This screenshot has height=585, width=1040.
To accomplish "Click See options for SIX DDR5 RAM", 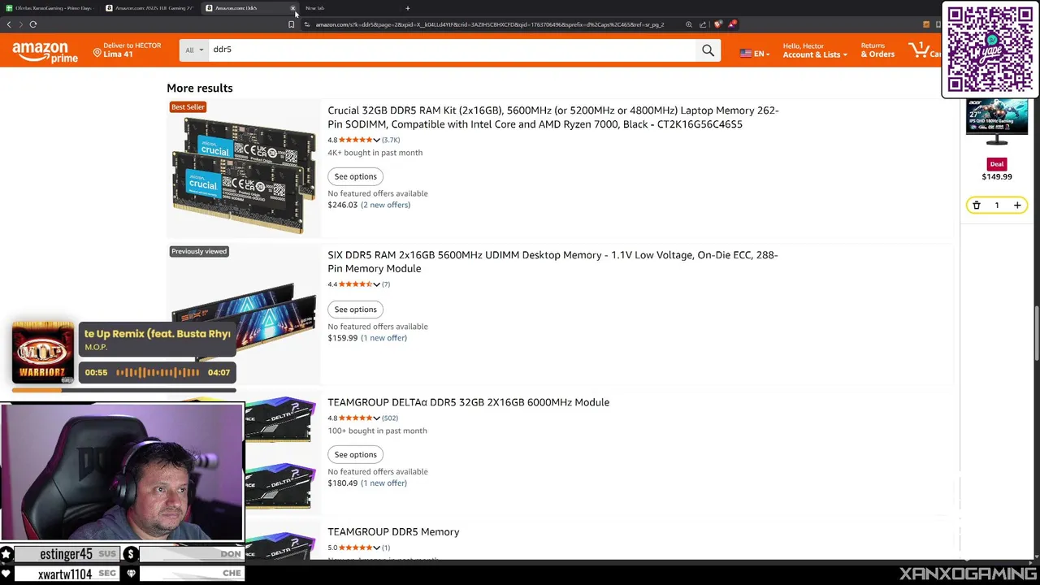I will 355,310.
